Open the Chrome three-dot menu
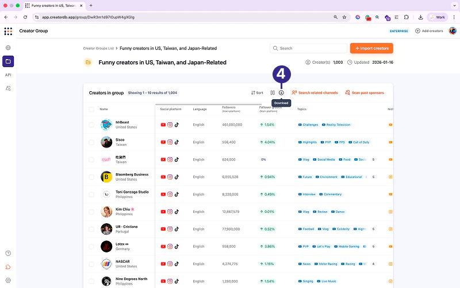The height and width of the screenshot is (288, 460). [454, 17]
